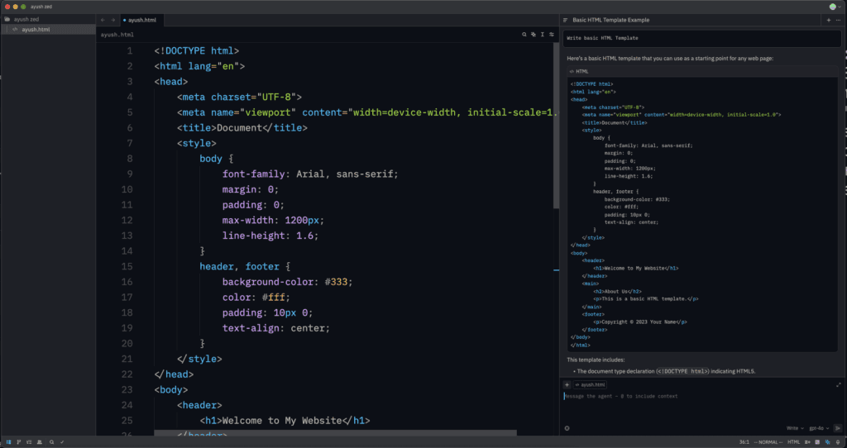This screenshot has width=847, height=448.
Task: Click the editor vertical scrollbar
Action: pyautogui.click(x=556, y=124)
